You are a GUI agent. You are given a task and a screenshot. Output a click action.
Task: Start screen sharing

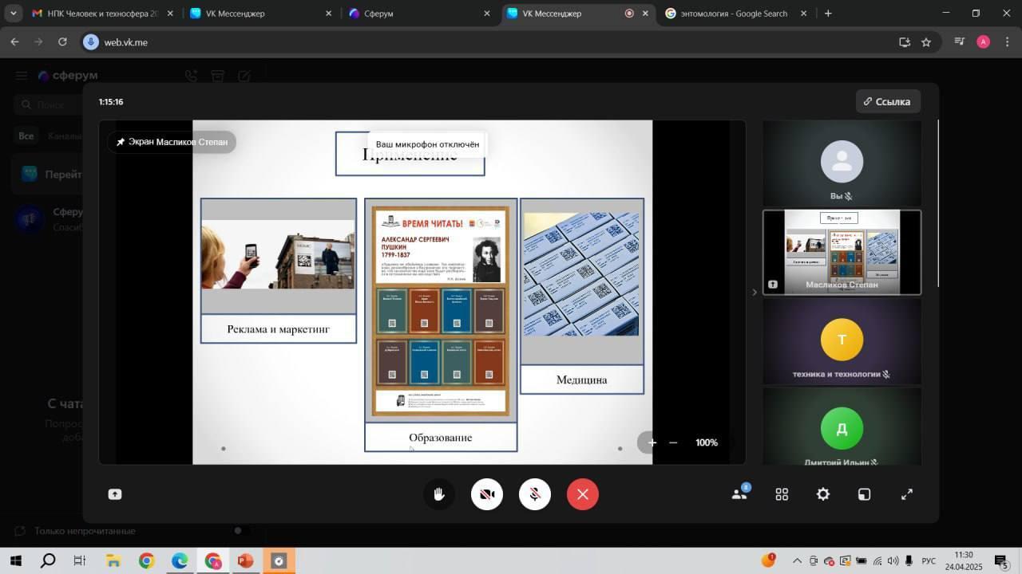pyautogui.click(x=115, y=494)
